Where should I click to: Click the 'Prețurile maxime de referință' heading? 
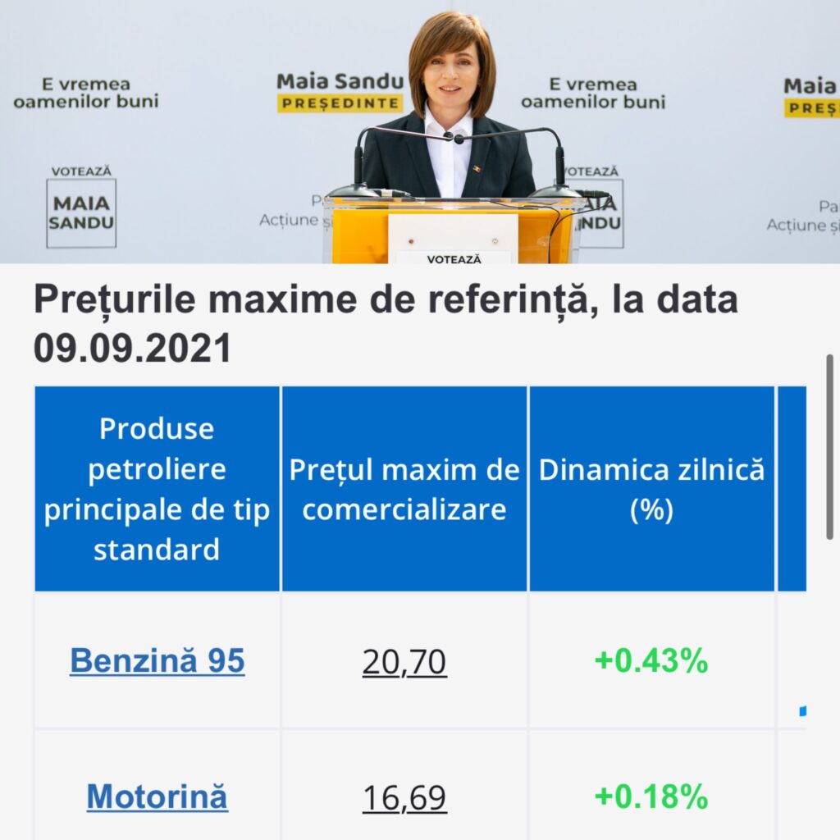tap(386, 324)
